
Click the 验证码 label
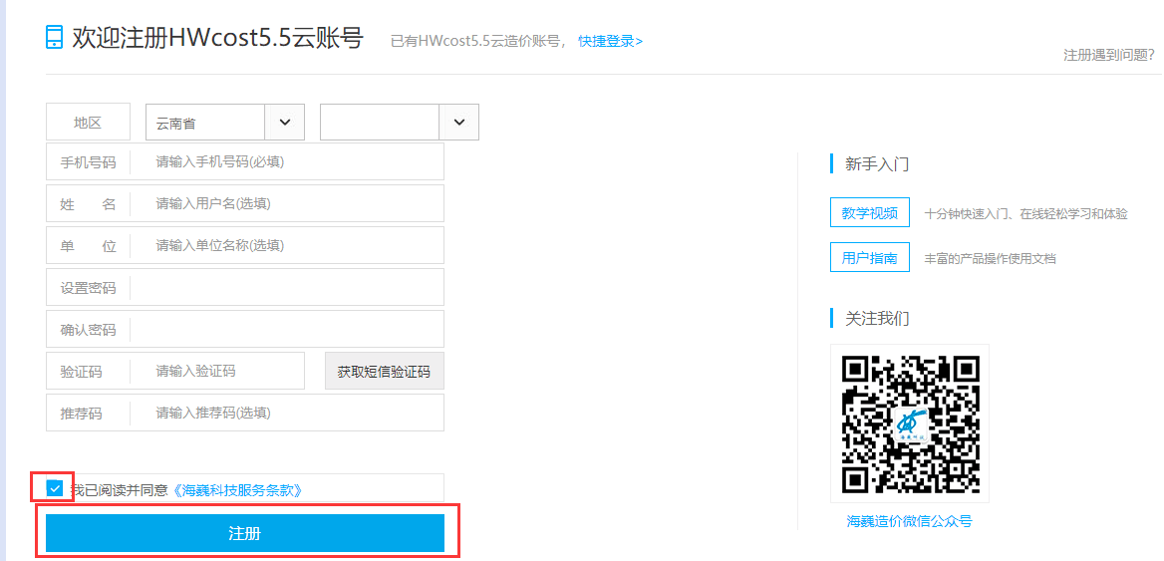[81, 372]
